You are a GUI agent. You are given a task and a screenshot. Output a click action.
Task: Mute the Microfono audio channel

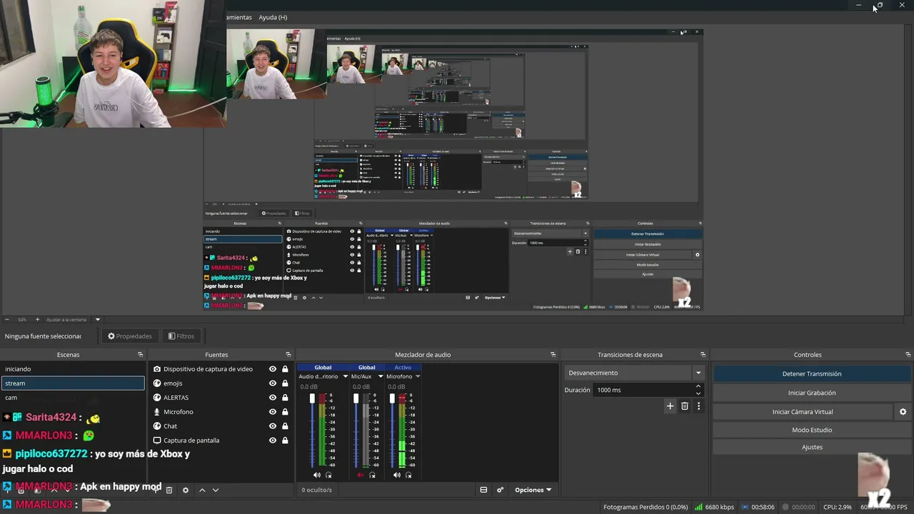coord(396,475)
